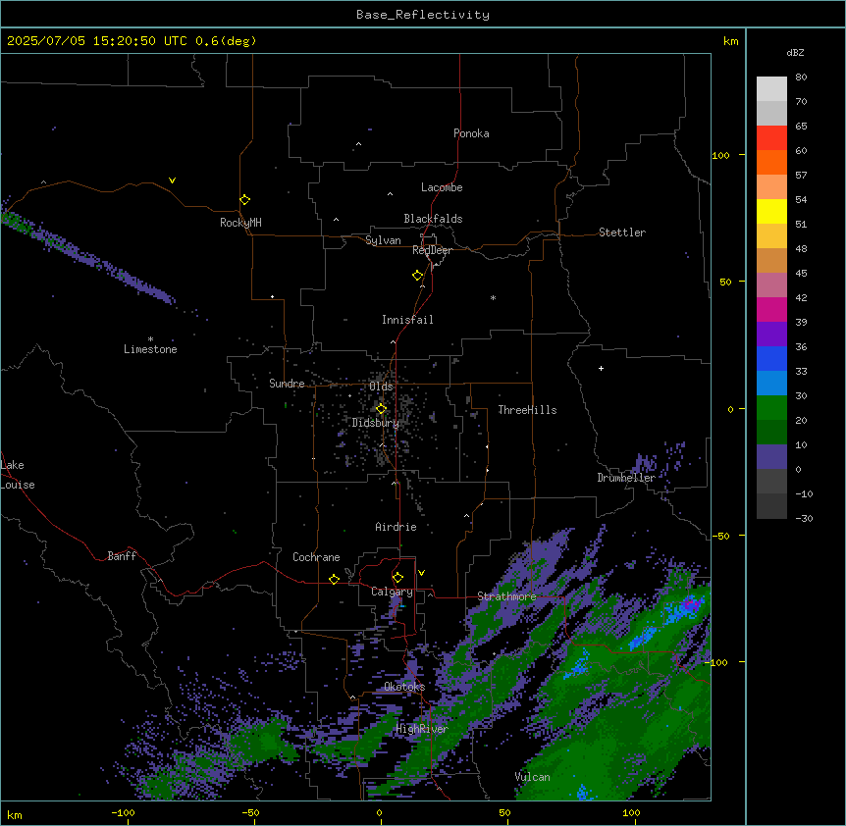Click the Cochrane city label

pos(316,557)
